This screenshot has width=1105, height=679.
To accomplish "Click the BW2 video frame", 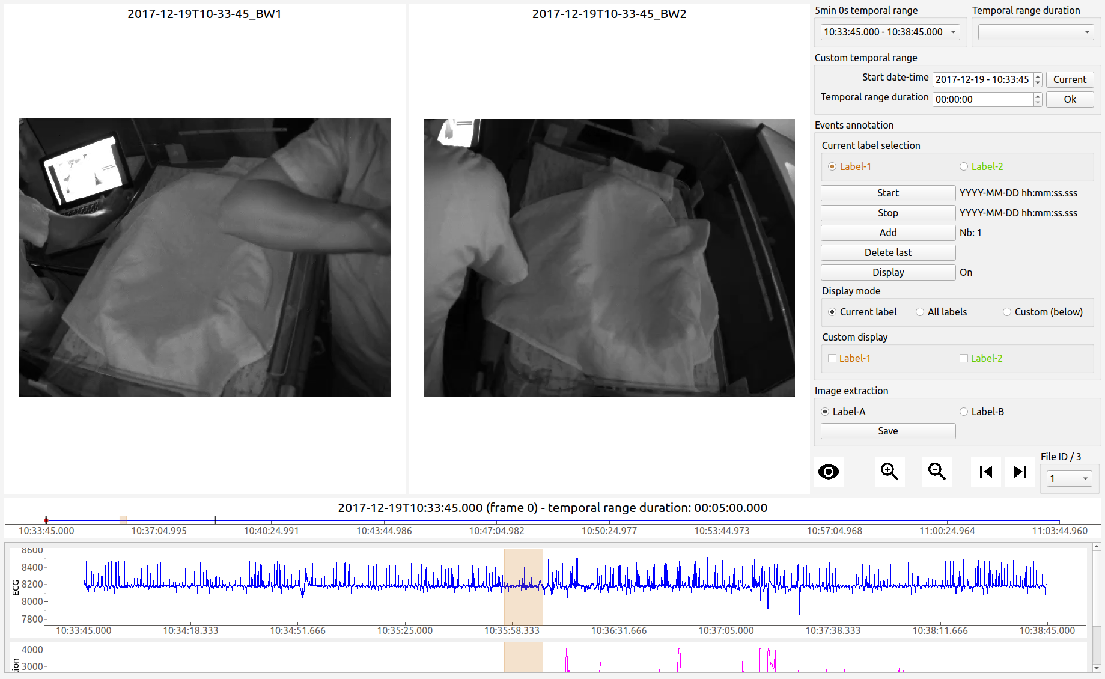I will point(609,258).
